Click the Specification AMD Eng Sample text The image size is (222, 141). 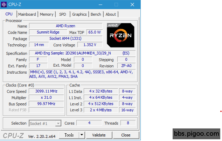pyautogui.click(x=73, y=53)
